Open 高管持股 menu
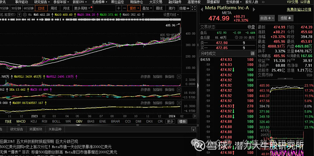The image size is (314, 156). 194,2
